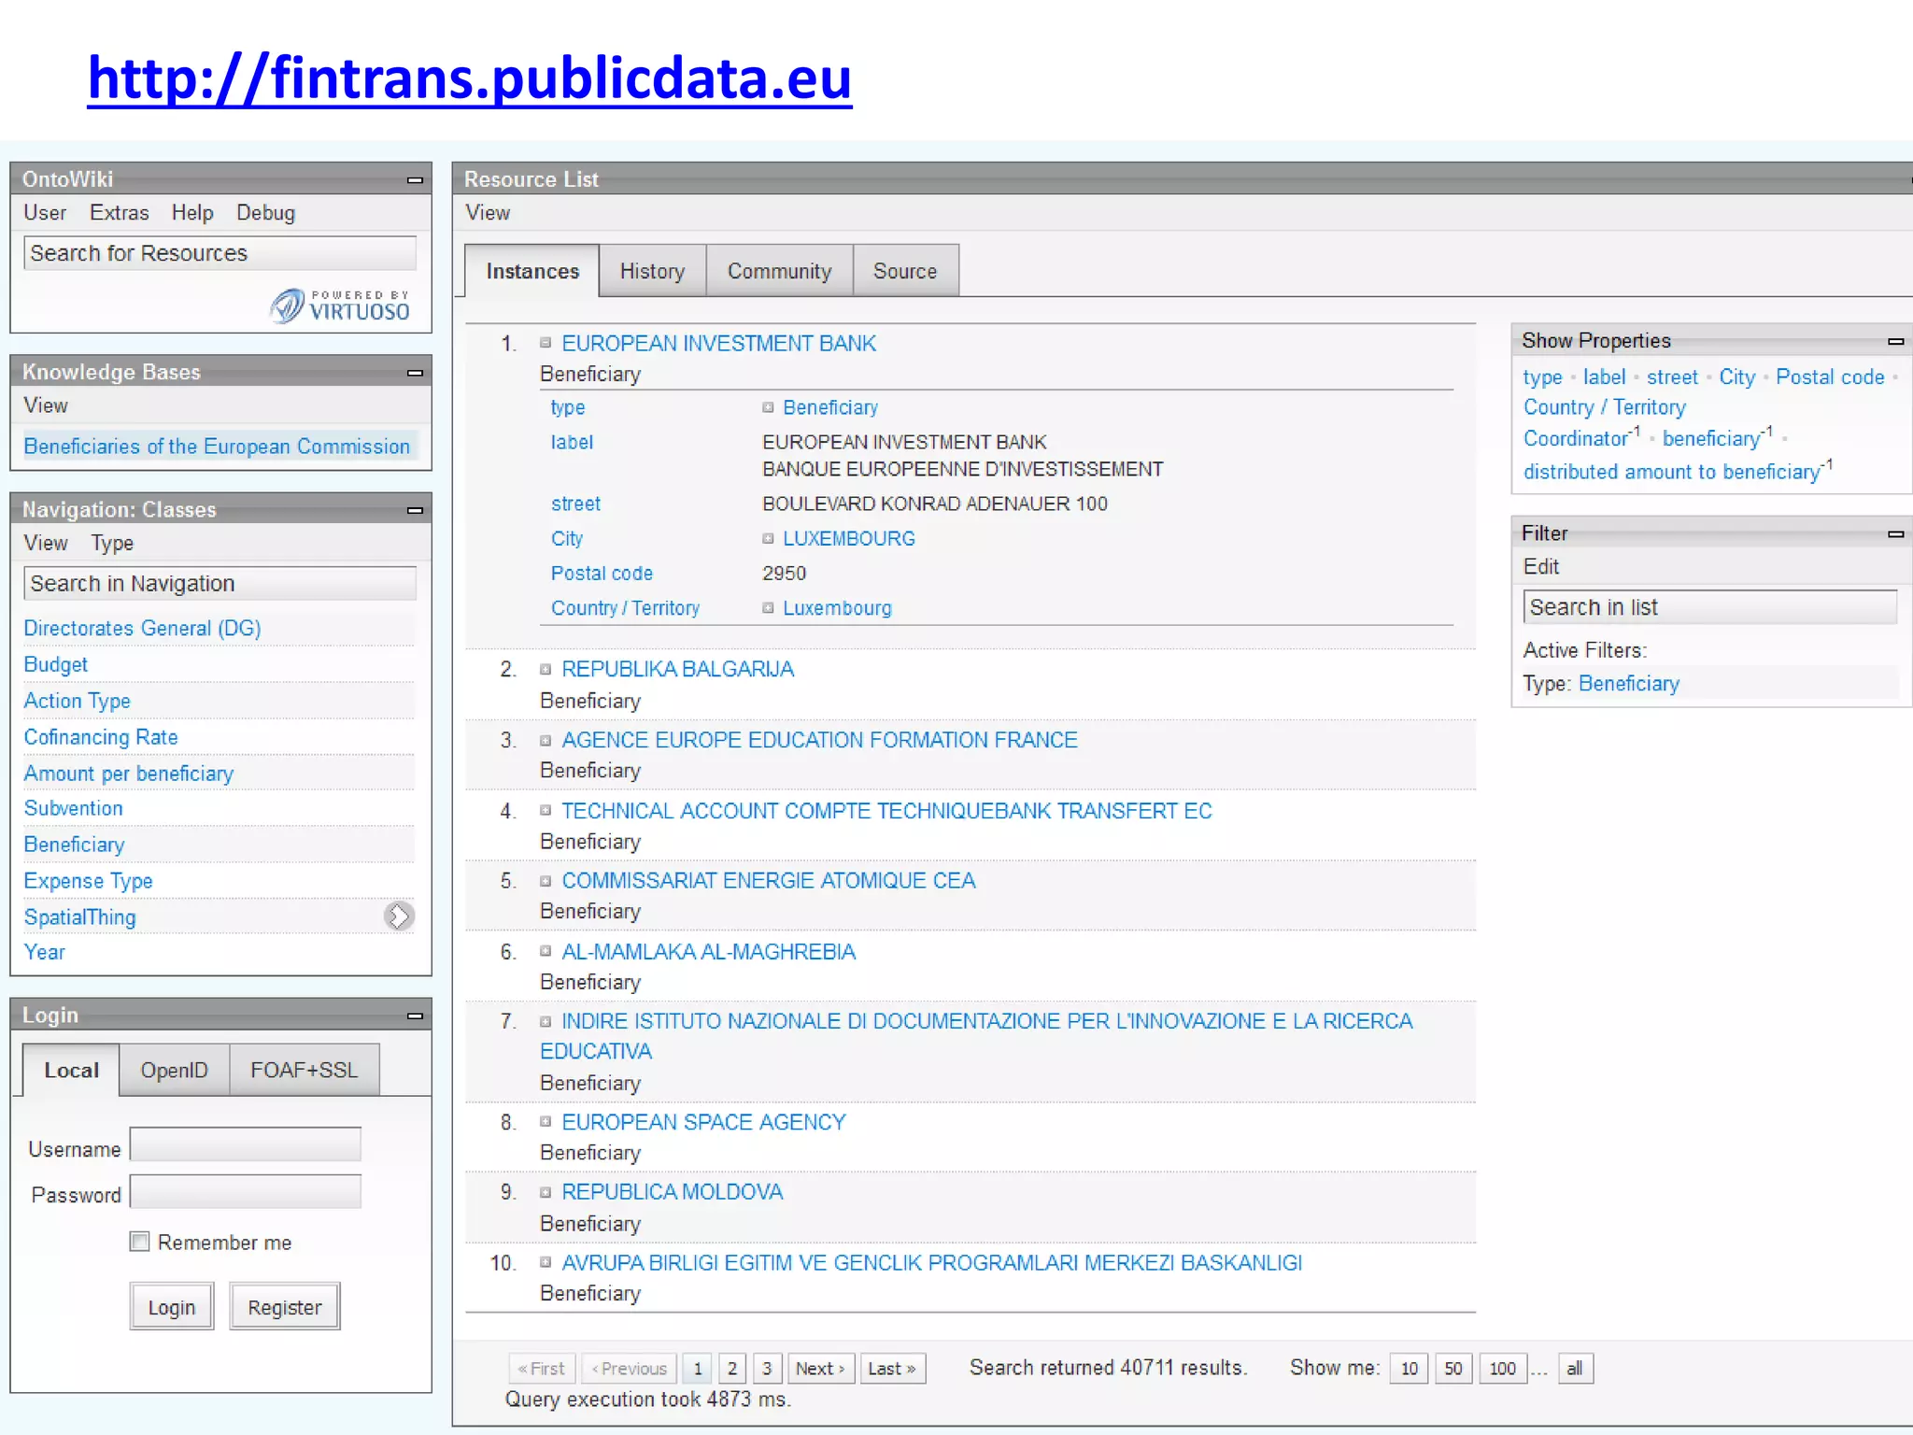Navigate to Cofinancing Rate class
1913x1435 pixels.
(101, 737)
